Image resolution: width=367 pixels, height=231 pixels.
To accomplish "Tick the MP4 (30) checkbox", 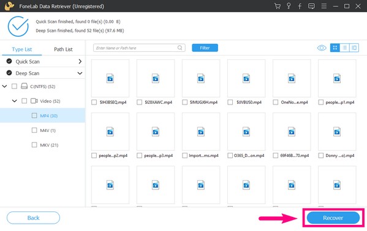I will (x=34, y=116).
